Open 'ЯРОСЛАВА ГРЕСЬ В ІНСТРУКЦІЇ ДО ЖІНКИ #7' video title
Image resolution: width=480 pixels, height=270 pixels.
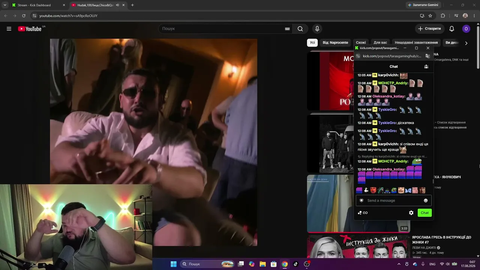click(441, 240)
